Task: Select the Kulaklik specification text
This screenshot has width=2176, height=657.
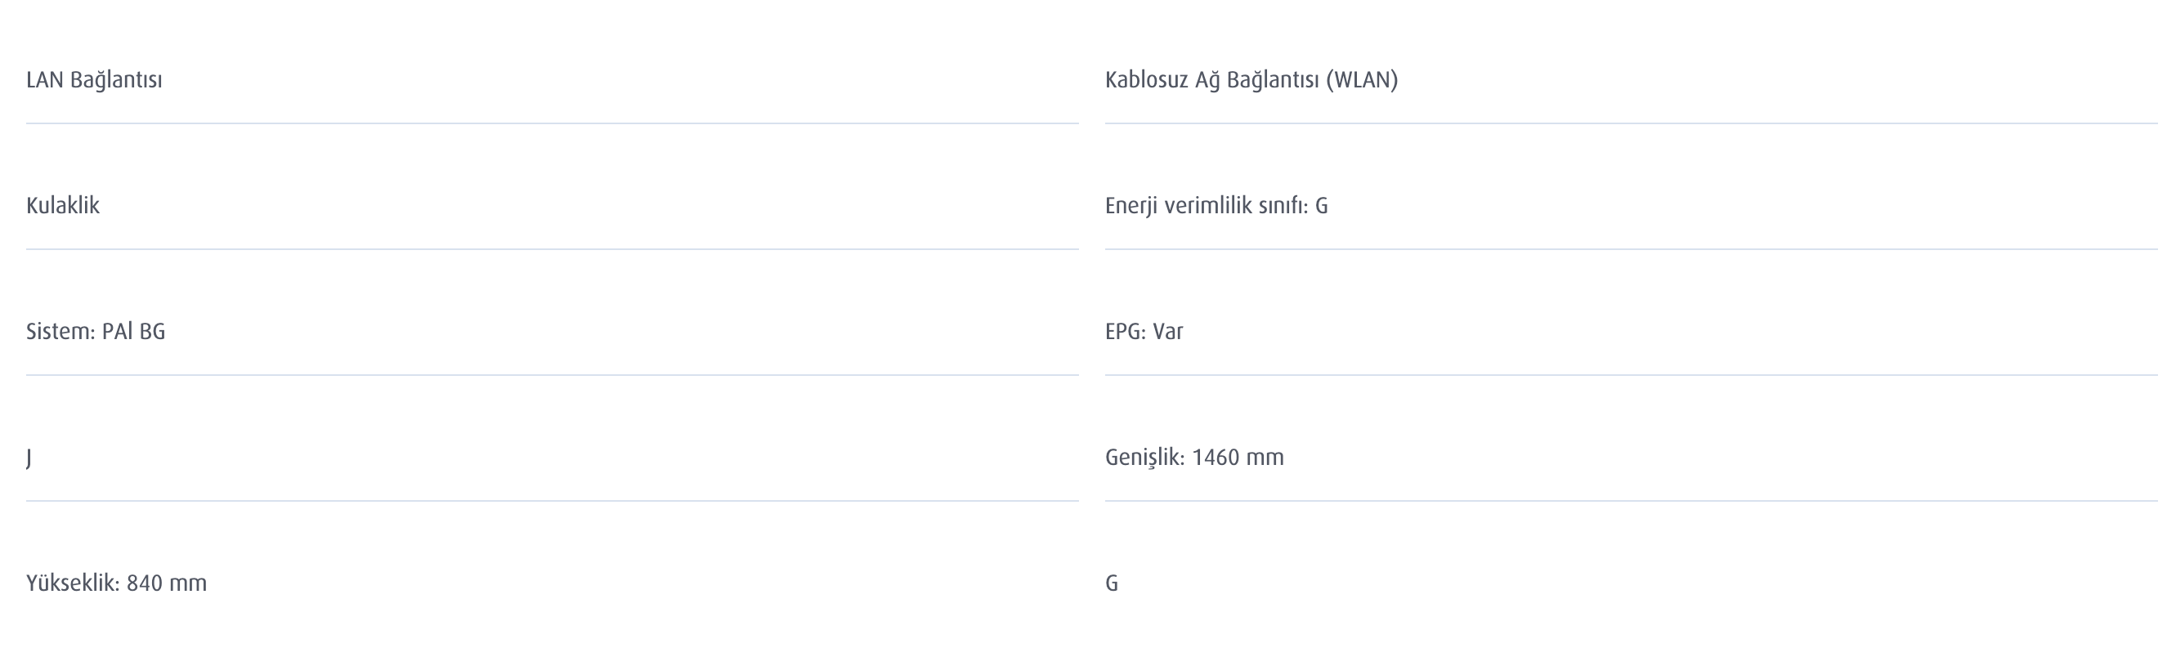Action: click(x=62, y=206)
